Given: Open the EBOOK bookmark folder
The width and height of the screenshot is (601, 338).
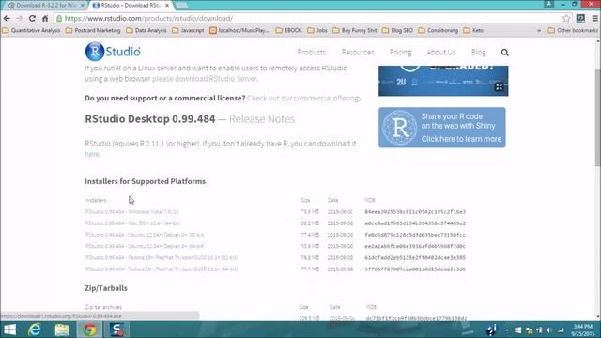Looking at the screenshot, I should point(288,30).
